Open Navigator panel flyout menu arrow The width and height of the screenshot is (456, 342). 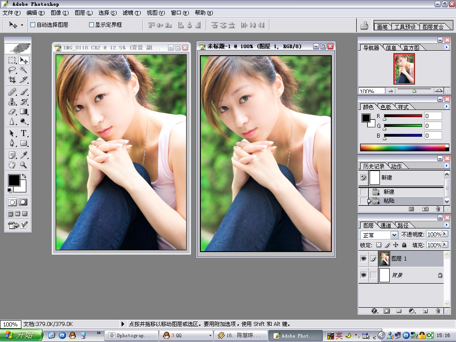click(446, 47)
